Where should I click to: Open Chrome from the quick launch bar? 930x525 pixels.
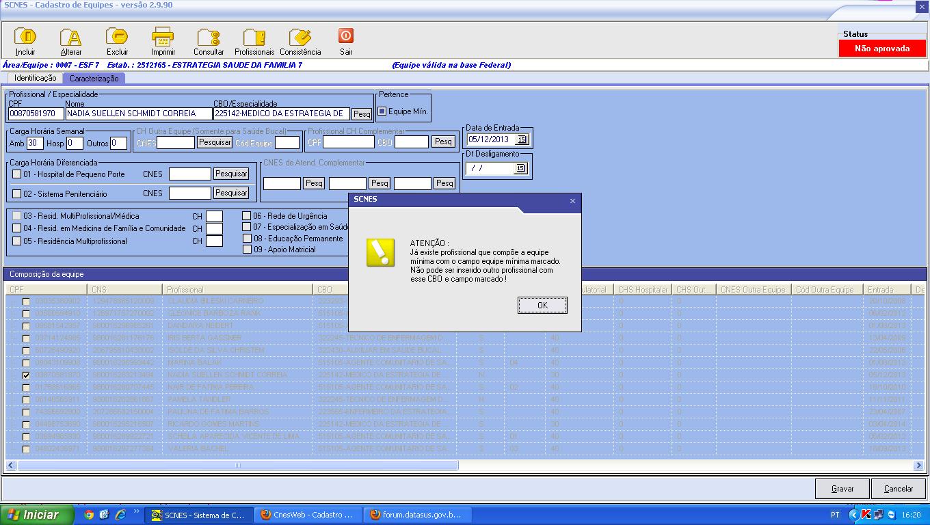coord(89,515)
